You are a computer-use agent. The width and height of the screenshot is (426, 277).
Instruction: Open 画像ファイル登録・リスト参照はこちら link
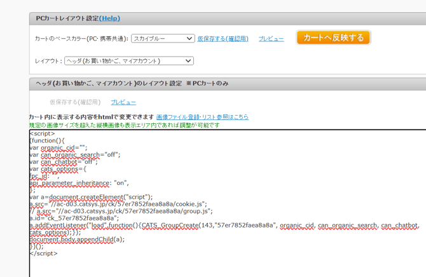(202, 117)
